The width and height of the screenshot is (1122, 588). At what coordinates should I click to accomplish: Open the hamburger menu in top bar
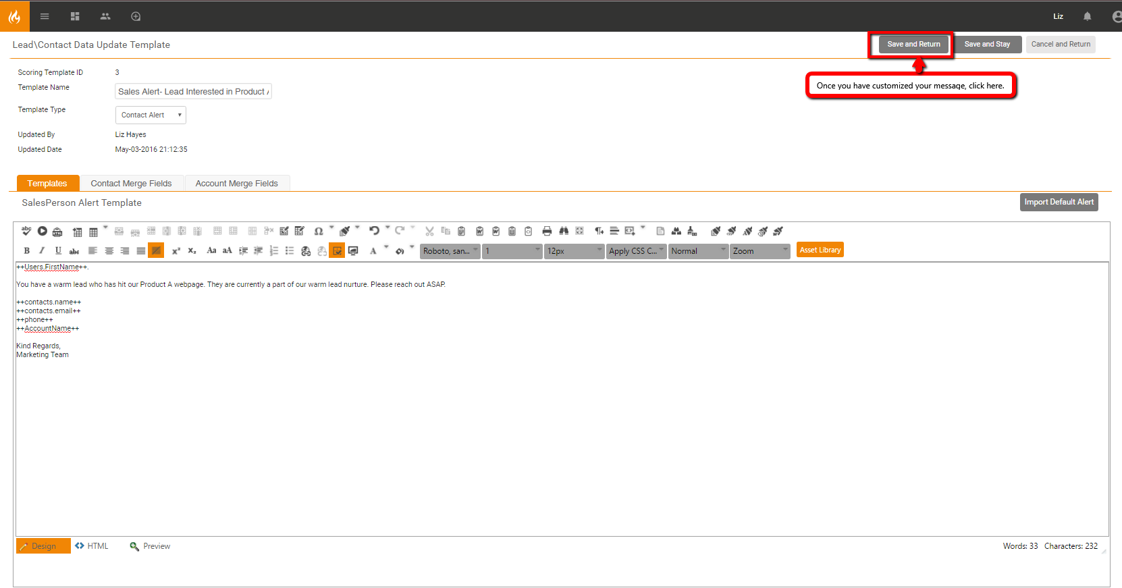[x=45, y=16]
